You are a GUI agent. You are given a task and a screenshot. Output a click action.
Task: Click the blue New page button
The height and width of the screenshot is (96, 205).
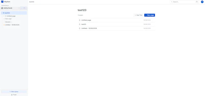click(150, 15)
